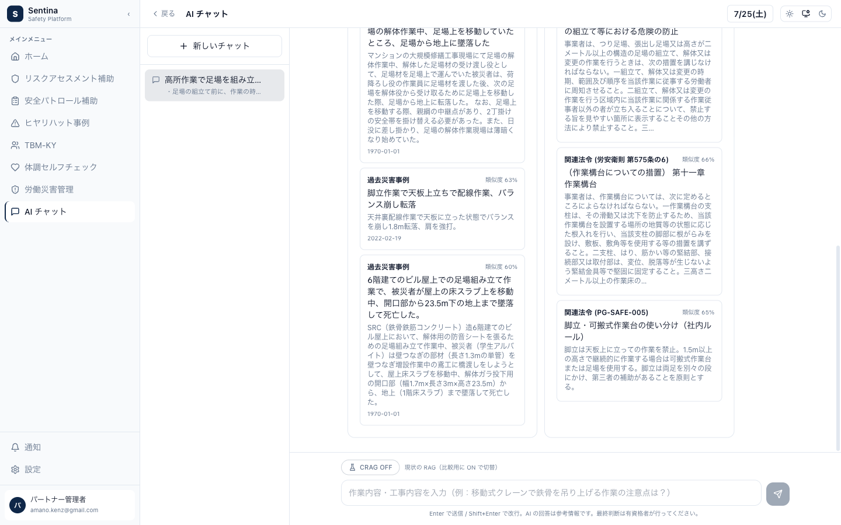Collapse the sidebar with the chevron
The width and height of the screenshot is (841, 525).
(x=128, y=14)
